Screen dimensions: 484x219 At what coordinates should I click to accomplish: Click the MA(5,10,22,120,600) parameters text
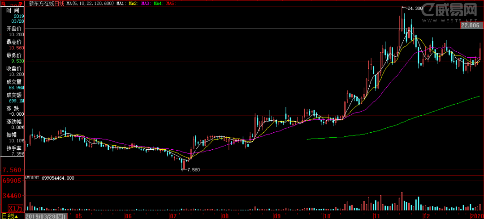pos(90,3)
